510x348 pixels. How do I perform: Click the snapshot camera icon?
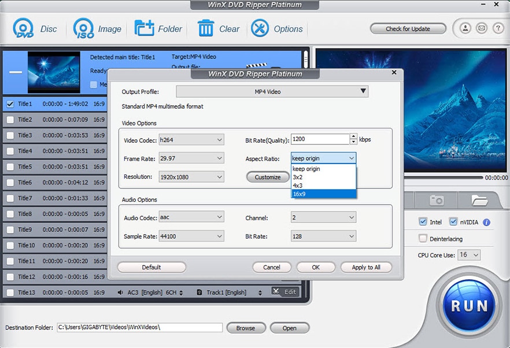pos(437,200)
